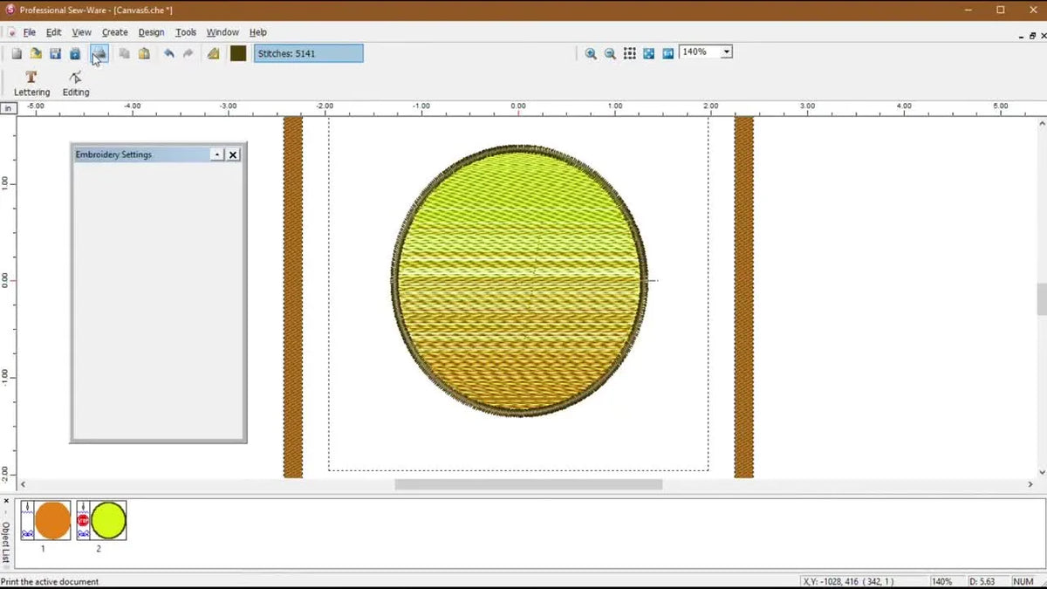Select the Editing tool

(76, 84)
